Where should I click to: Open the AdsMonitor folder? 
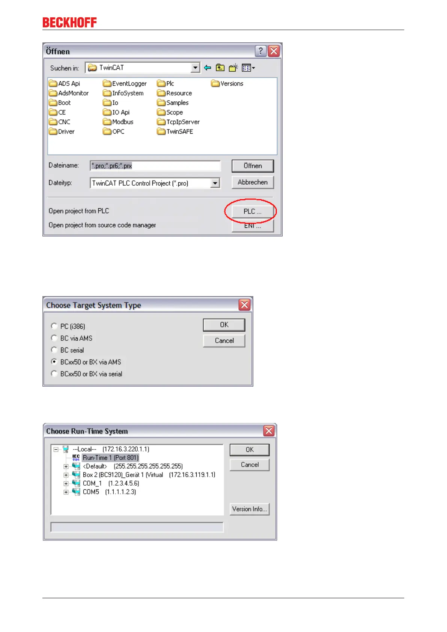69,93
